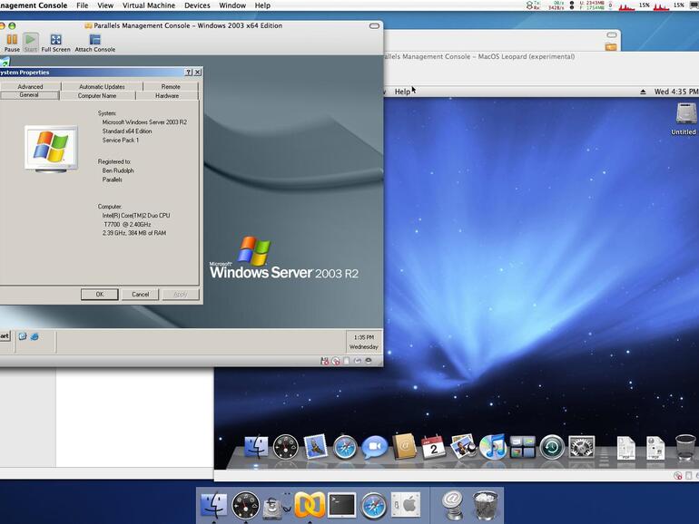Click Internet Explorer quick launch icon
This screenshot has width=699, height=524.
point(34,336)
